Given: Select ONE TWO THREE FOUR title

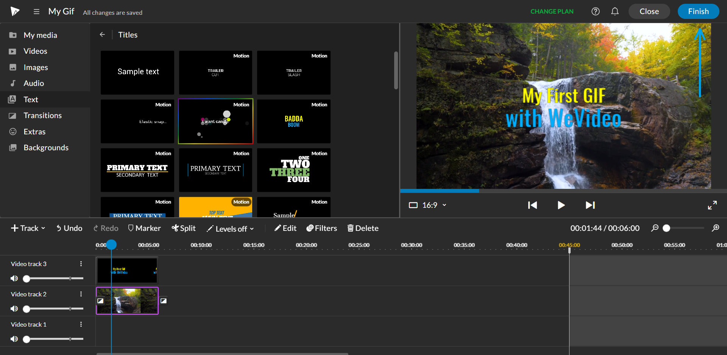Looking at the screenshot, I should click(294, 170).
